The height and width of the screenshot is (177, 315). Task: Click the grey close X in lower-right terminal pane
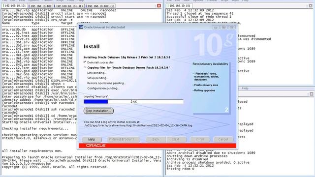[x=312, y=94]
